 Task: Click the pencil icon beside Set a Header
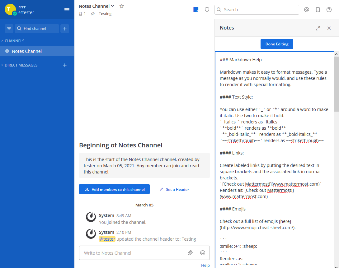[161, 189]
